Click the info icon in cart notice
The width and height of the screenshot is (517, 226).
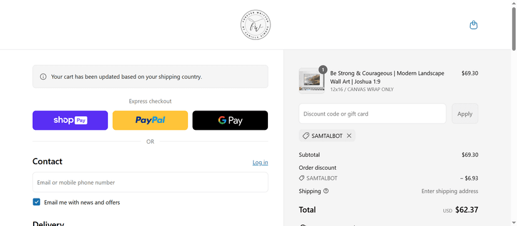coord(43,77)
